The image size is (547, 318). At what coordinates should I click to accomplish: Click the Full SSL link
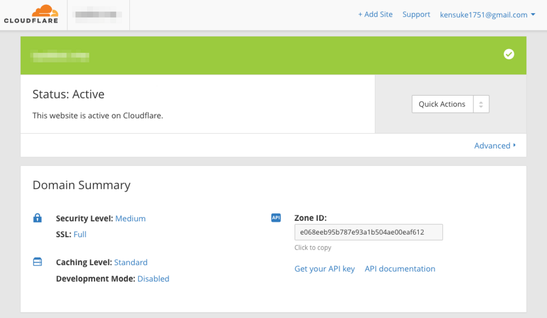[x=80, y=234]
